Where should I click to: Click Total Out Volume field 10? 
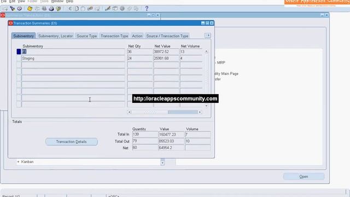coord(197,141)
